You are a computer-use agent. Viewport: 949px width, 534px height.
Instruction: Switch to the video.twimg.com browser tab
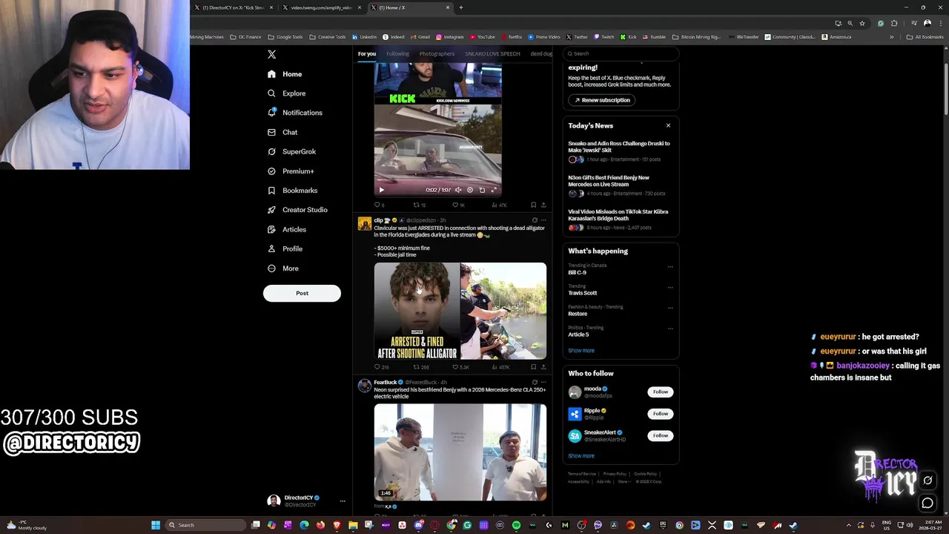320,7
